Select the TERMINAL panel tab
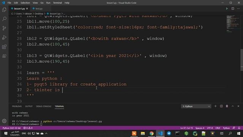243x137 pixels. [59, 107]
